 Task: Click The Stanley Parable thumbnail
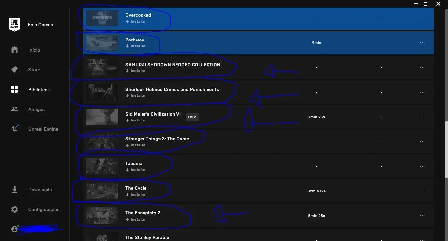pos(102,237)
